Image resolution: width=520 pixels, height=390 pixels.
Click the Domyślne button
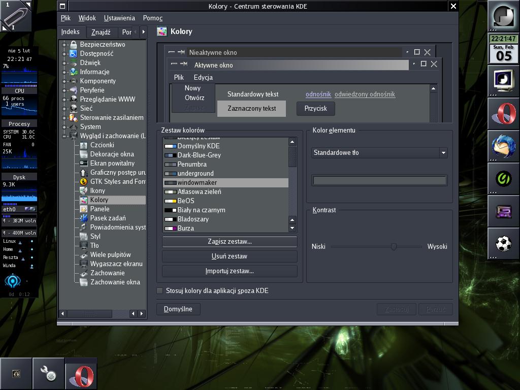click(x=178, y=309)
